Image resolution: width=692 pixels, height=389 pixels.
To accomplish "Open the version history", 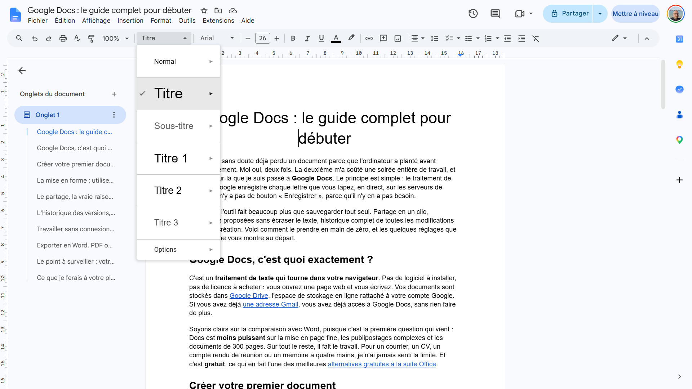I will click(x=473, y=14).
